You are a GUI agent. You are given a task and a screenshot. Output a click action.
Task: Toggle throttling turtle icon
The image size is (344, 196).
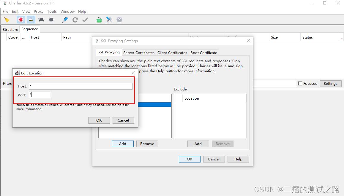click(x=41, y=20)
